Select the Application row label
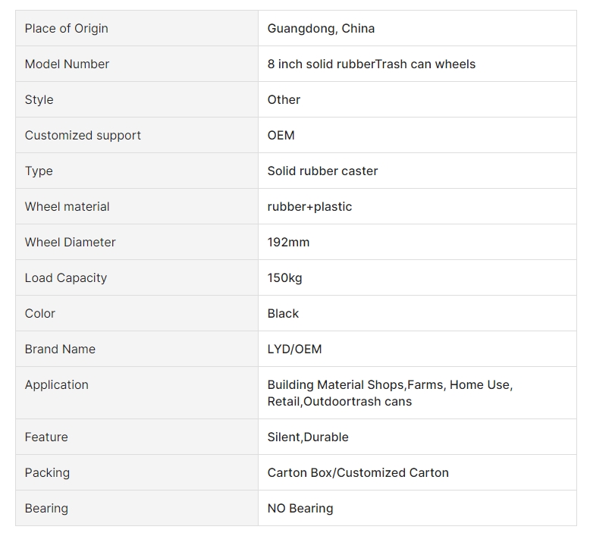Screen dimensions: 590x536 56,385
